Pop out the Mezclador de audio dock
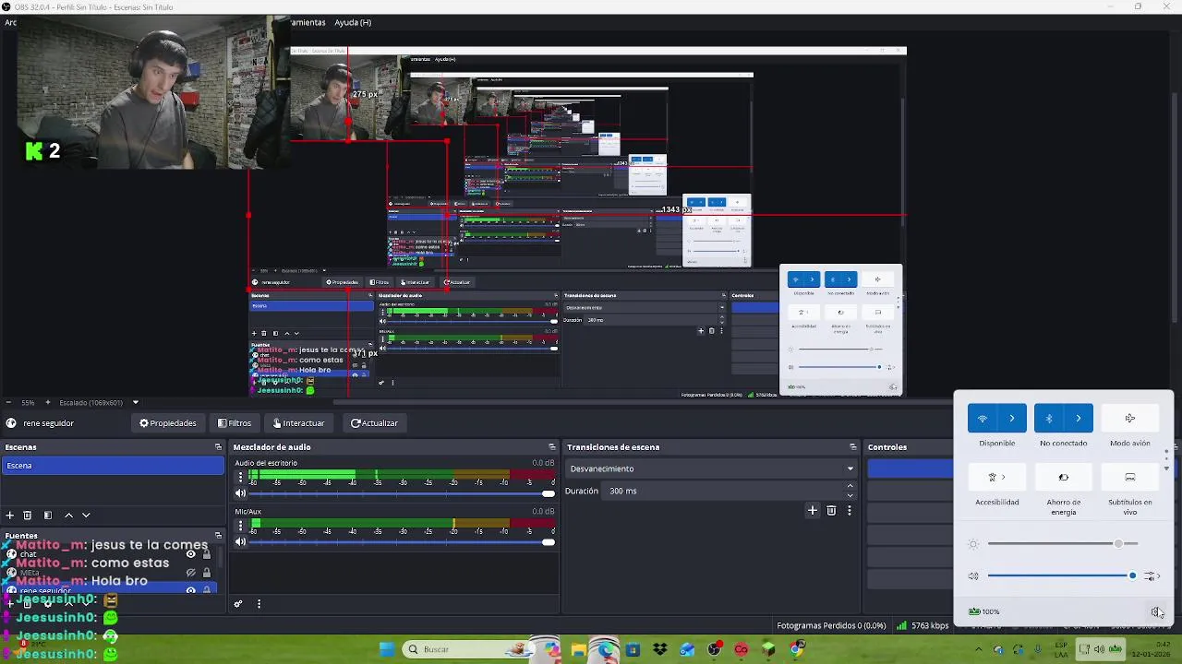This screenshot has height=664, width=1182. tap(551, 447)
